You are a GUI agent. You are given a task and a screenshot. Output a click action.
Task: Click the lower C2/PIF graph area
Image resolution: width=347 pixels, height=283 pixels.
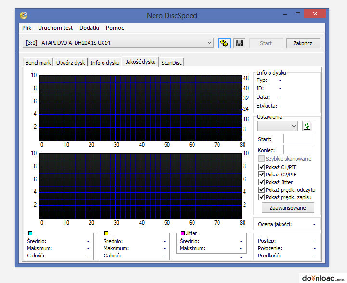141,186
